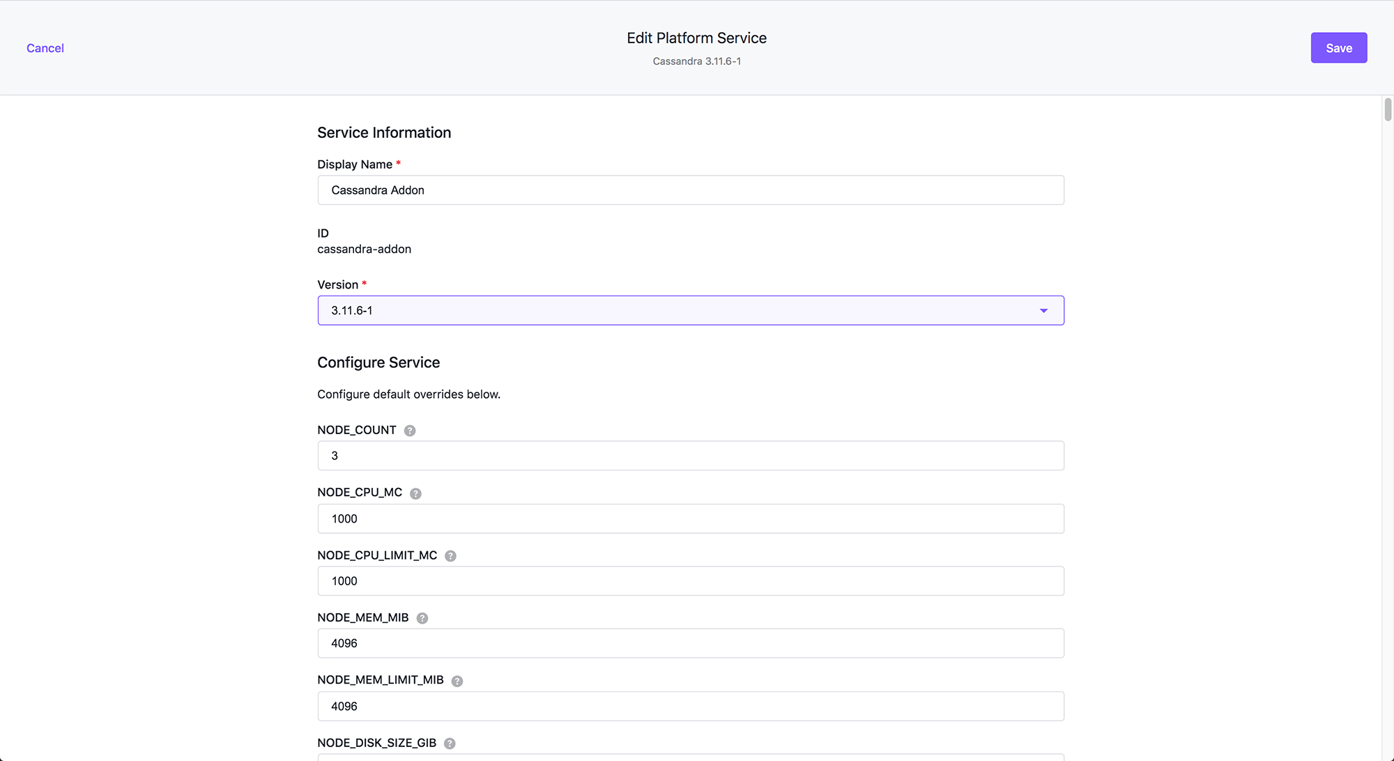Open the Version dropdown showing 3.11.6-1
Viewport: 1394px width, 761px height.
point(691,311)
